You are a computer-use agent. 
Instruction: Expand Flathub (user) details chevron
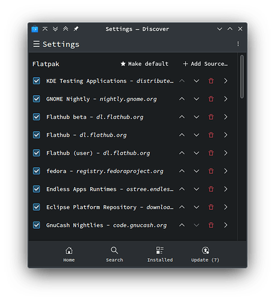point(226,153)
